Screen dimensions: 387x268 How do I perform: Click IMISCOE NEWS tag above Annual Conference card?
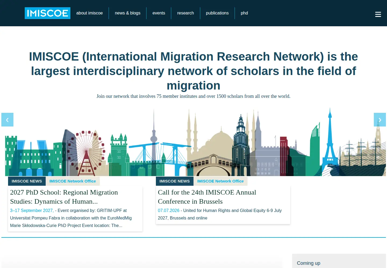click(x=175, y=181)
